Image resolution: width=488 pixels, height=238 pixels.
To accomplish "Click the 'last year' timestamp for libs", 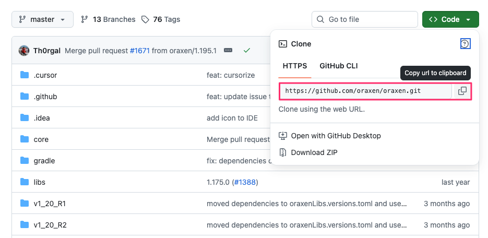I will coord(456,182).
